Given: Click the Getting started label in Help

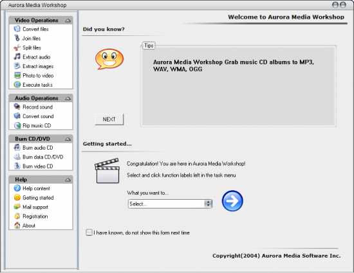Looking at the screenshot, I should pyautogui.click(x=38, y=198).
